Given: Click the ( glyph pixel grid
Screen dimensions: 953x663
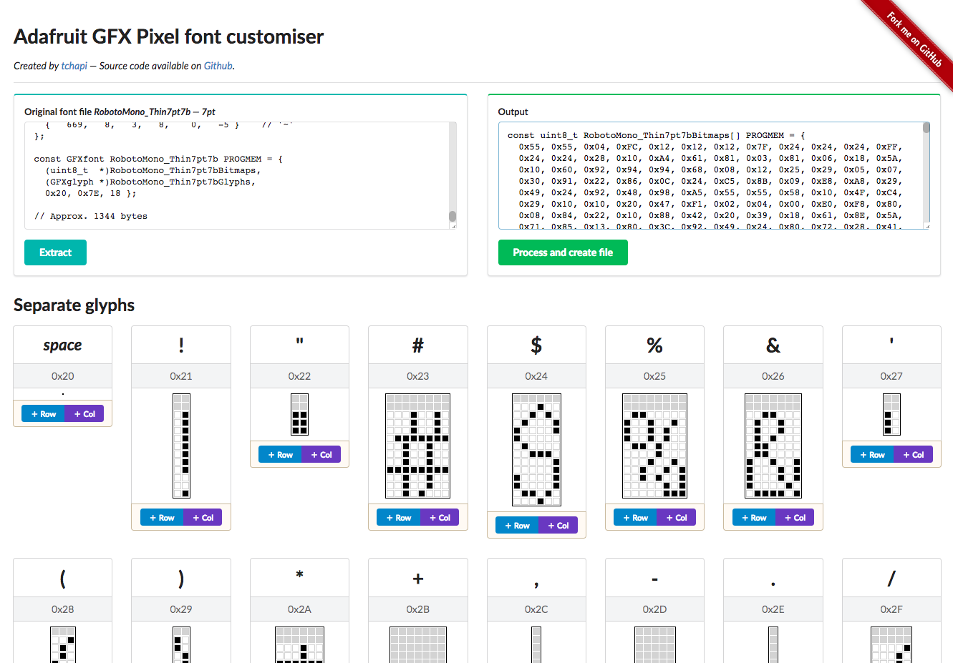Looking at the screenshot, I should 62,644.
